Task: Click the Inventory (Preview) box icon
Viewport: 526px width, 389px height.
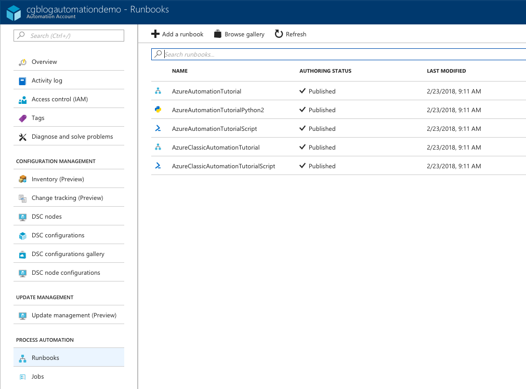Action: pos(22,179)
